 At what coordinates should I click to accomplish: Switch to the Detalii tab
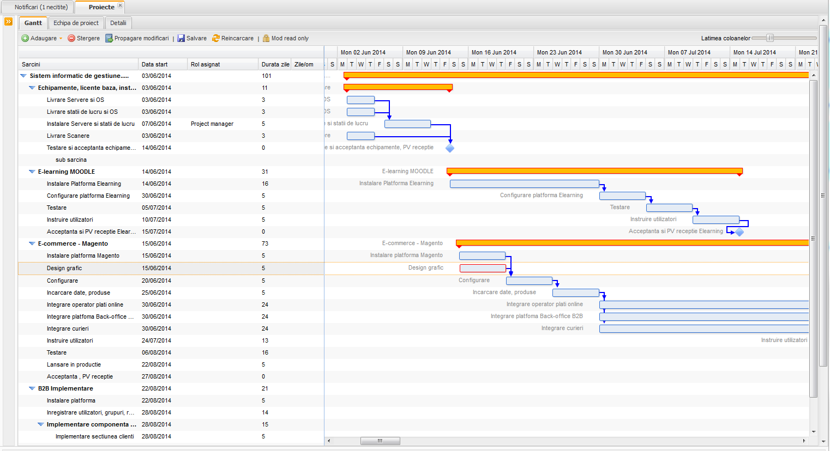click(118, 23)
